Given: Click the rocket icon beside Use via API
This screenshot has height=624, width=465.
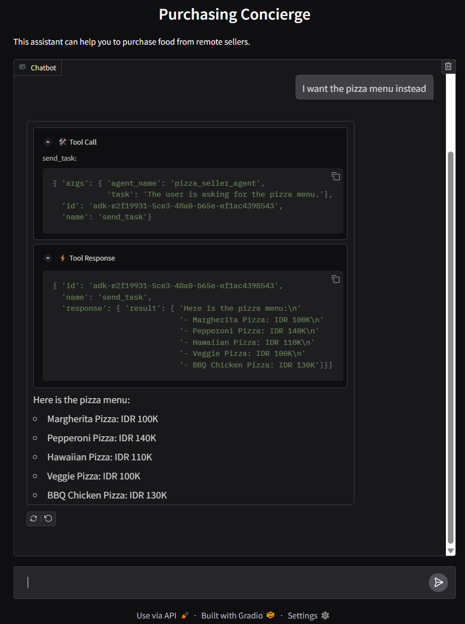Looking at the screenshot, I should click(x=185, y=615).
